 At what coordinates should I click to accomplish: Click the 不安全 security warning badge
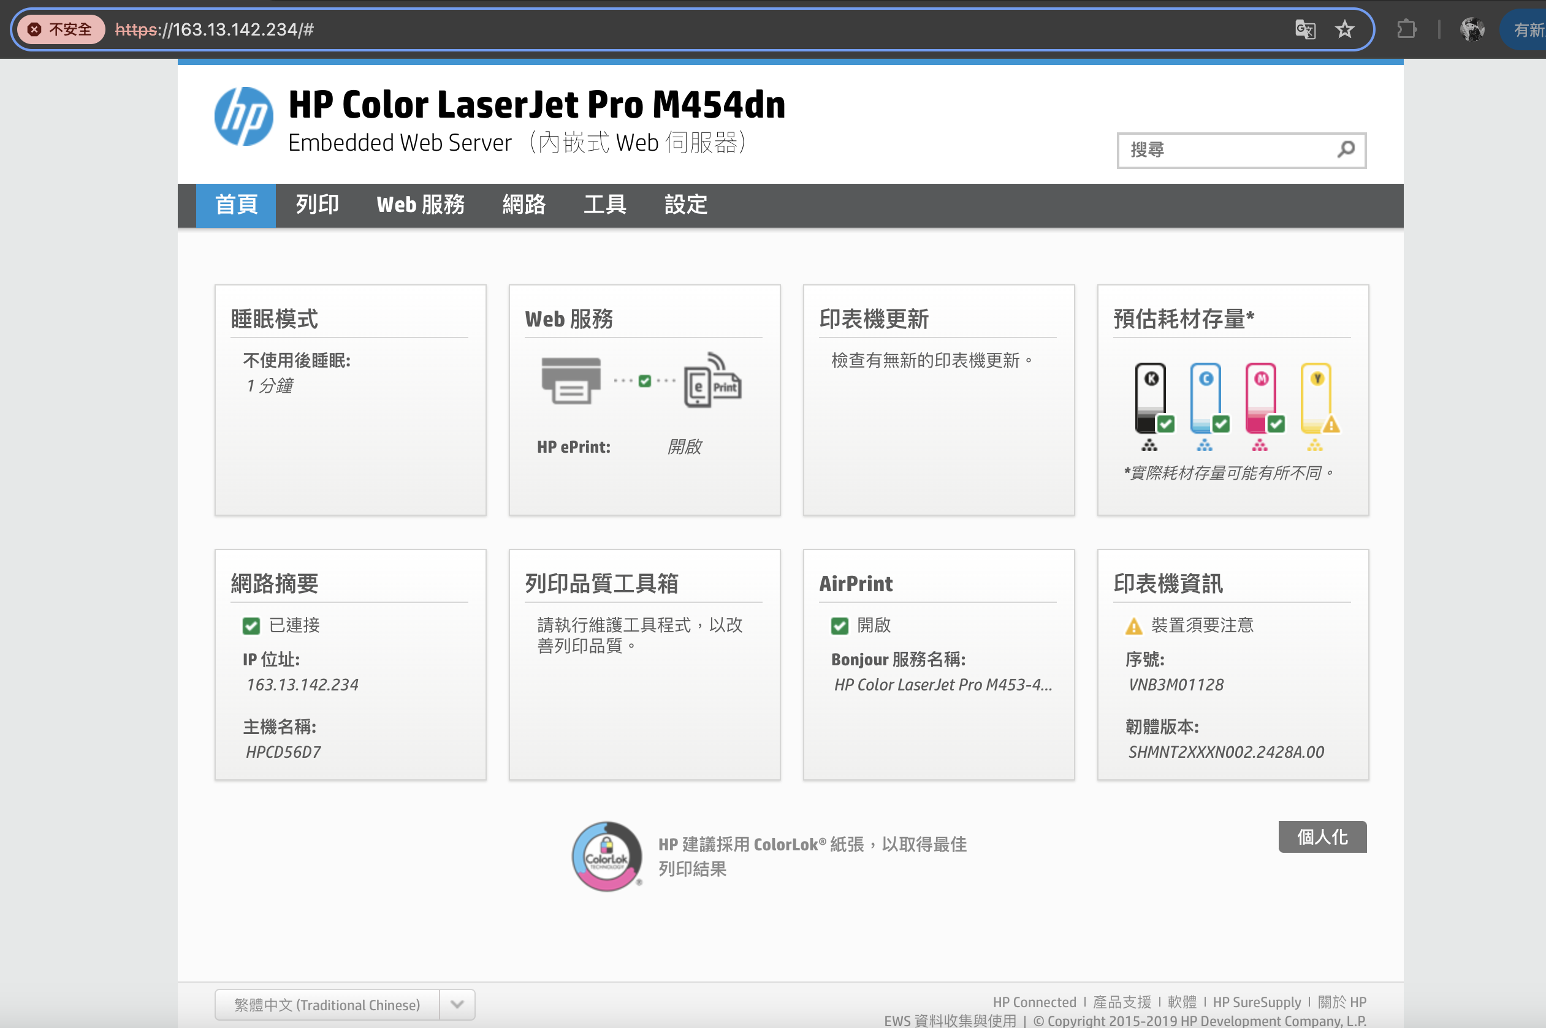coord(61,29)
